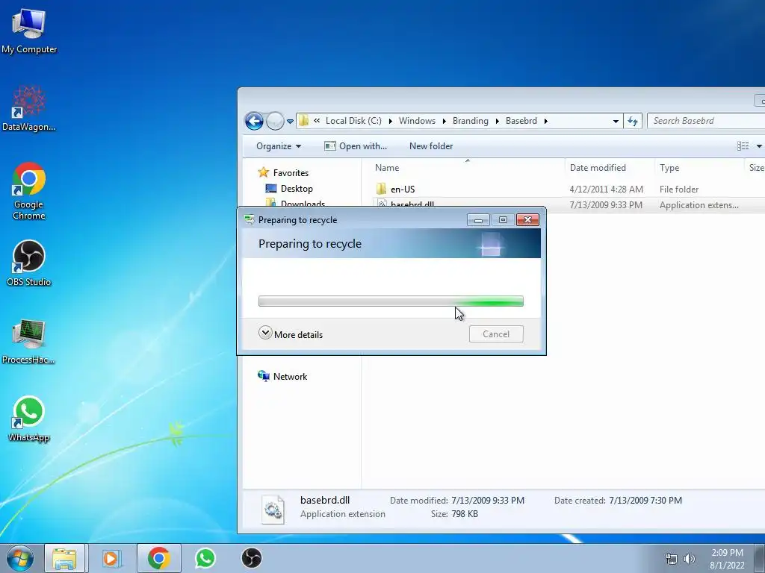Click the Application extens... type cell
The image size is (765, 573).
(x=699, y=205)
